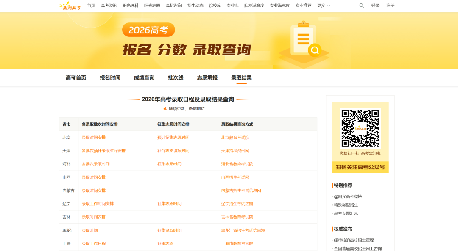Open 内蒙古 录取时间安排 link
Viewport: 458px width, 251px height.
point(93,190)
